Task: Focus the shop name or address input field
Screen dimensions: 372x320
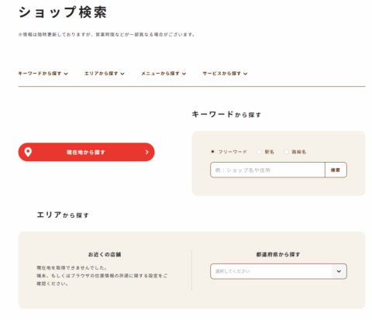Action: (x=267, y=170)
